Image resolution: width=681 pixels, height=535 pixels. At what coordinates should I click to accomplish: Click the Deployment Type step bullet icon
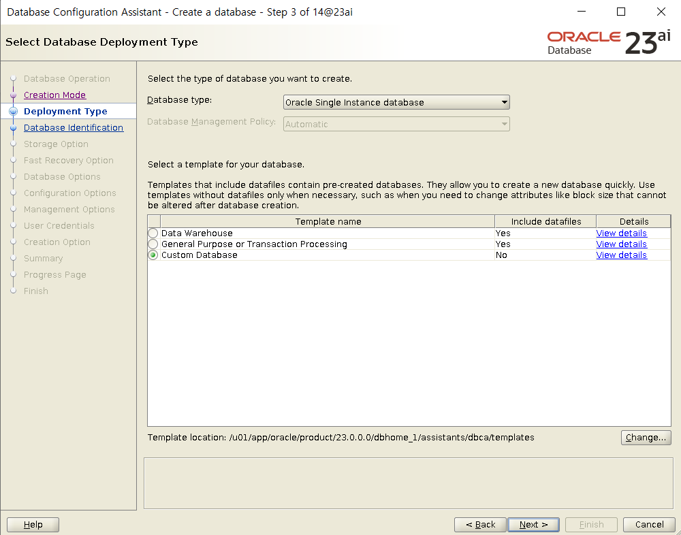pyautogui.click(x=13, y=111)
